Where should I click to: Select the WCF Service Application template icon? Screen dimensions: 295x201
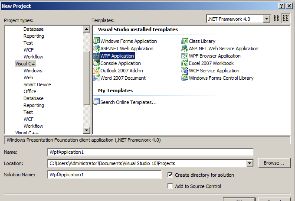(185, 70)
